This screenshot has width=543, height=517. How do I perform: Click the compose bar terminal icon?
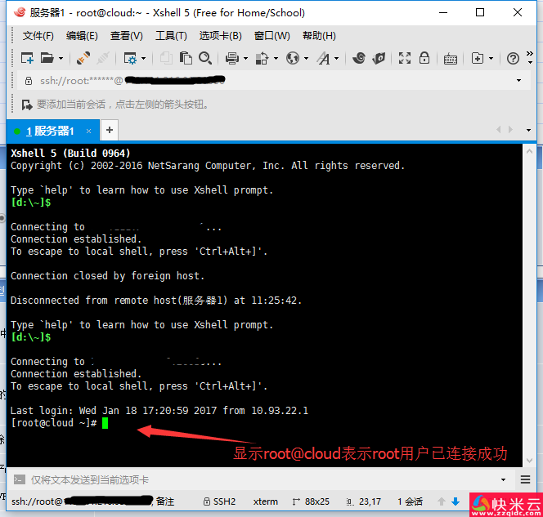[20, 479]
